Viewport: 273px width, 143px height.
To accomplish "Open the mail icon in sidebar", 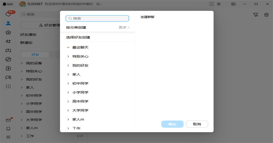I will [x=8, y=120].
